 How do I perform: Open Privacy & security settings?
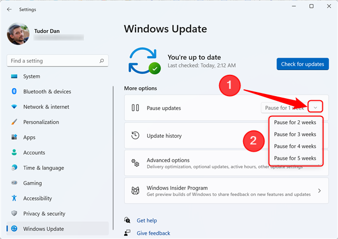click(58, 214)
